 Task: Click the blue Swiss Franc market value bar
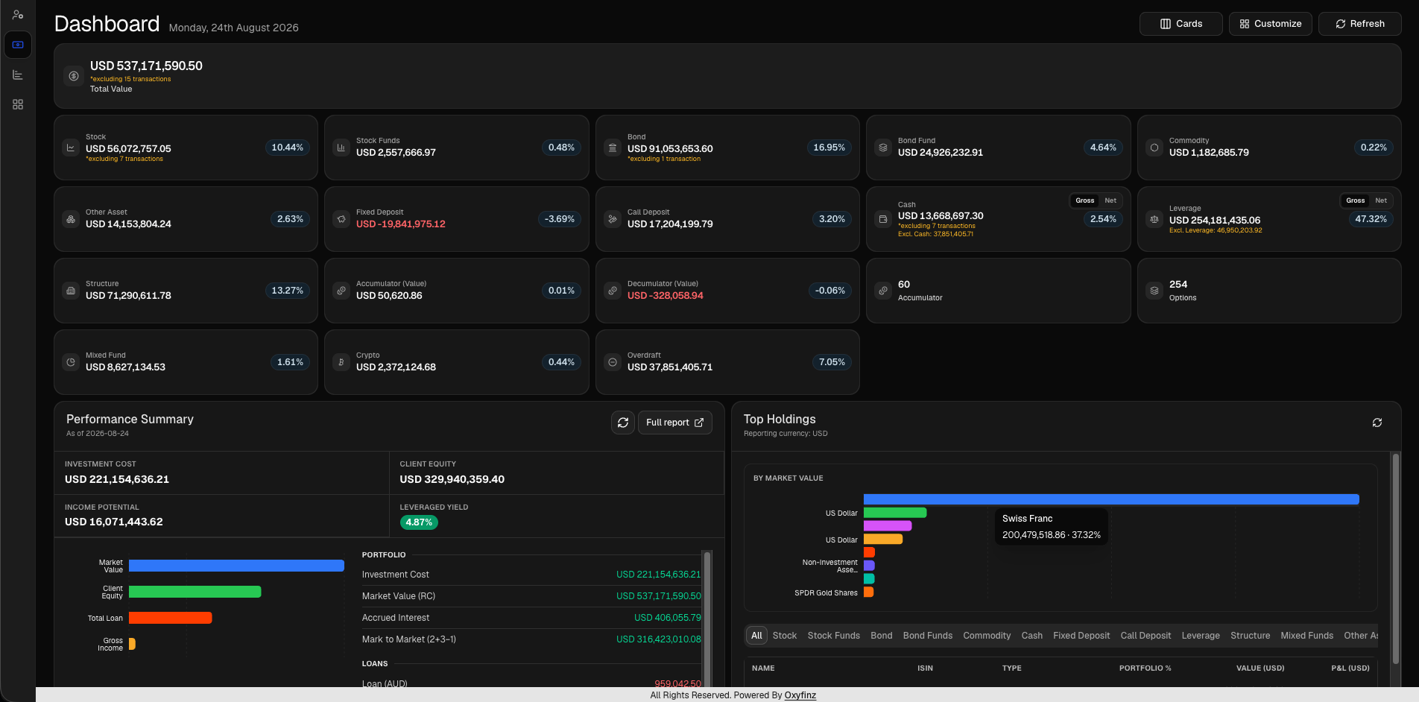click(x=1111, y=499)
